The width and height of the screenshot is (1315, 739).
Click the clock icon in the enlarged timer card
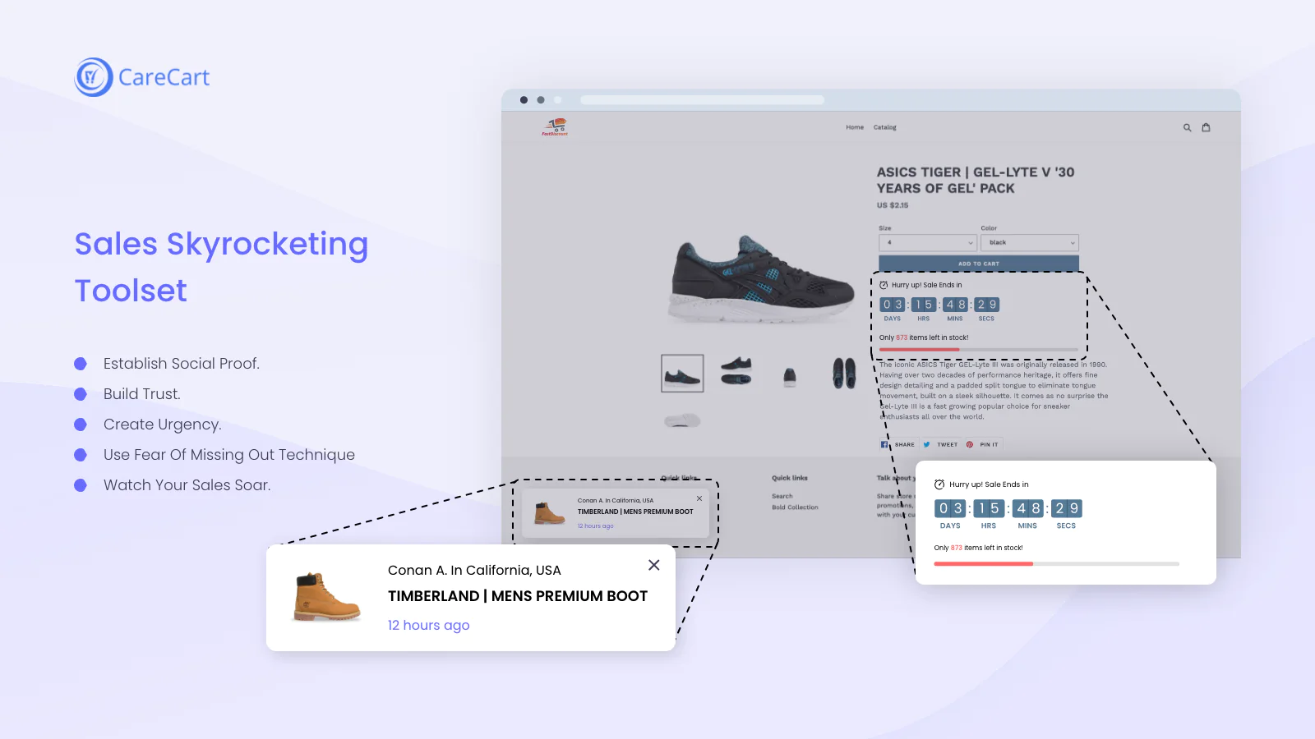(x=939, y=484)
